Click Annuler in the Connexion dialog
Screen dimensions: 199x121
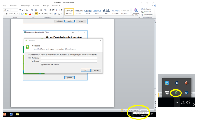(x=96, y=70)
